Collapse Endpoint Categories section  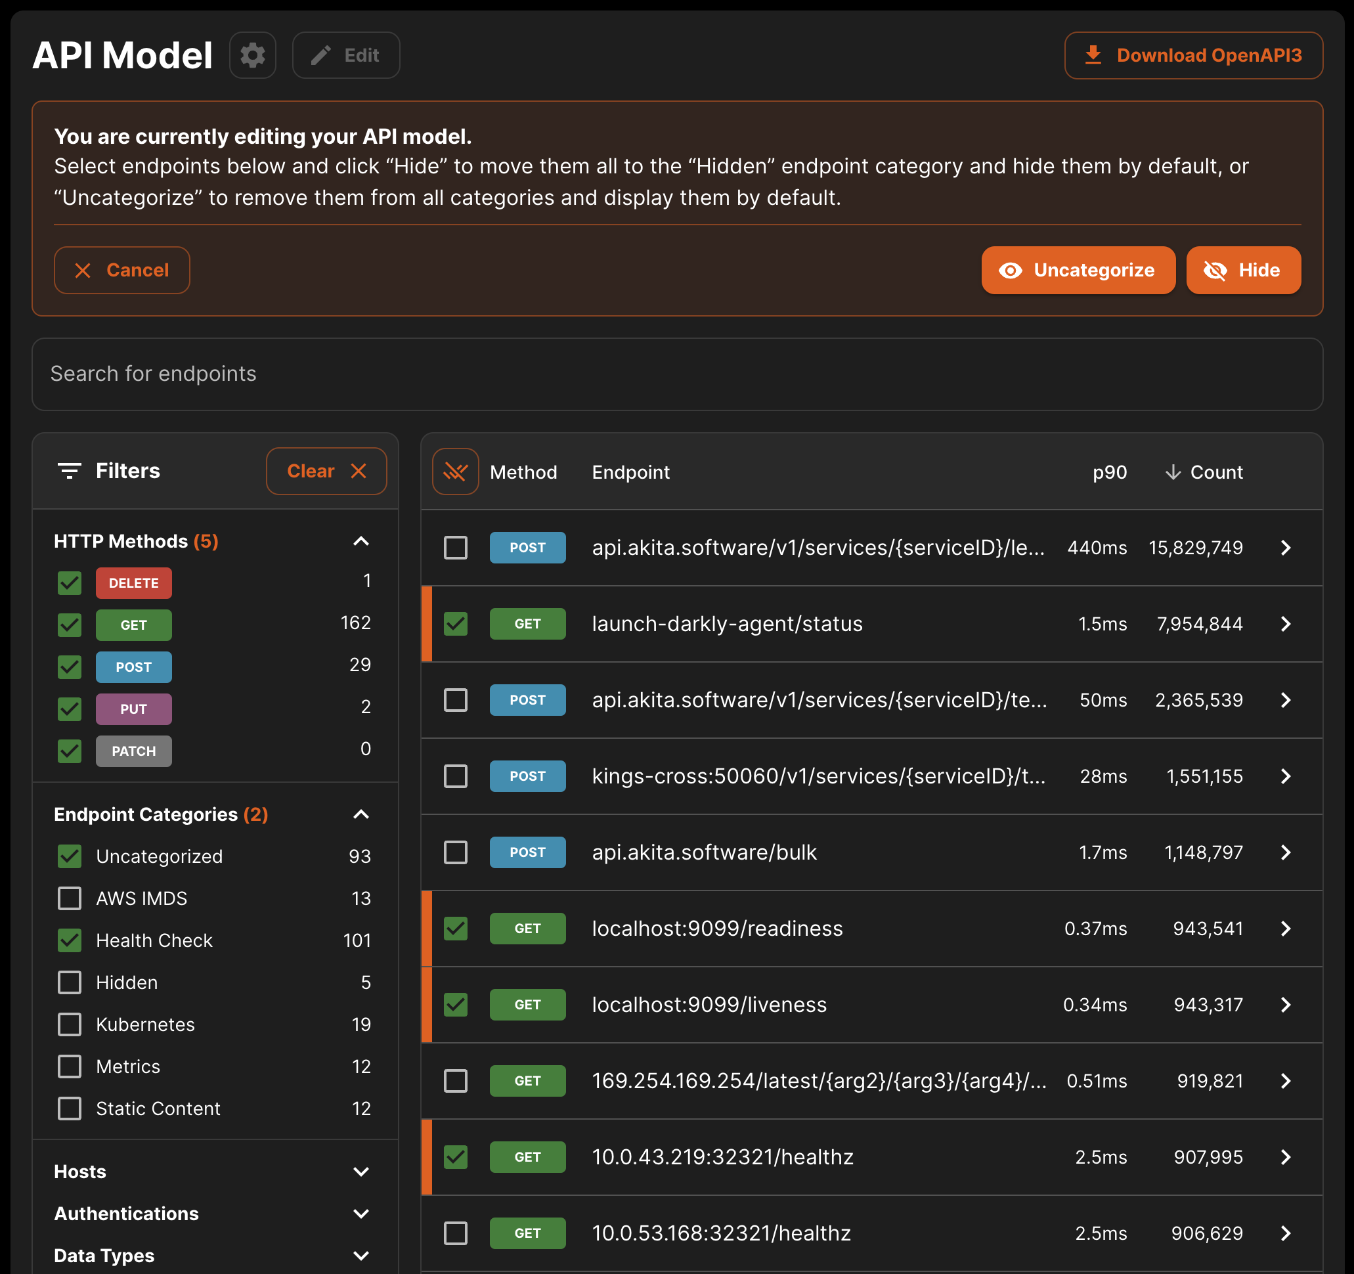point(361,815)
